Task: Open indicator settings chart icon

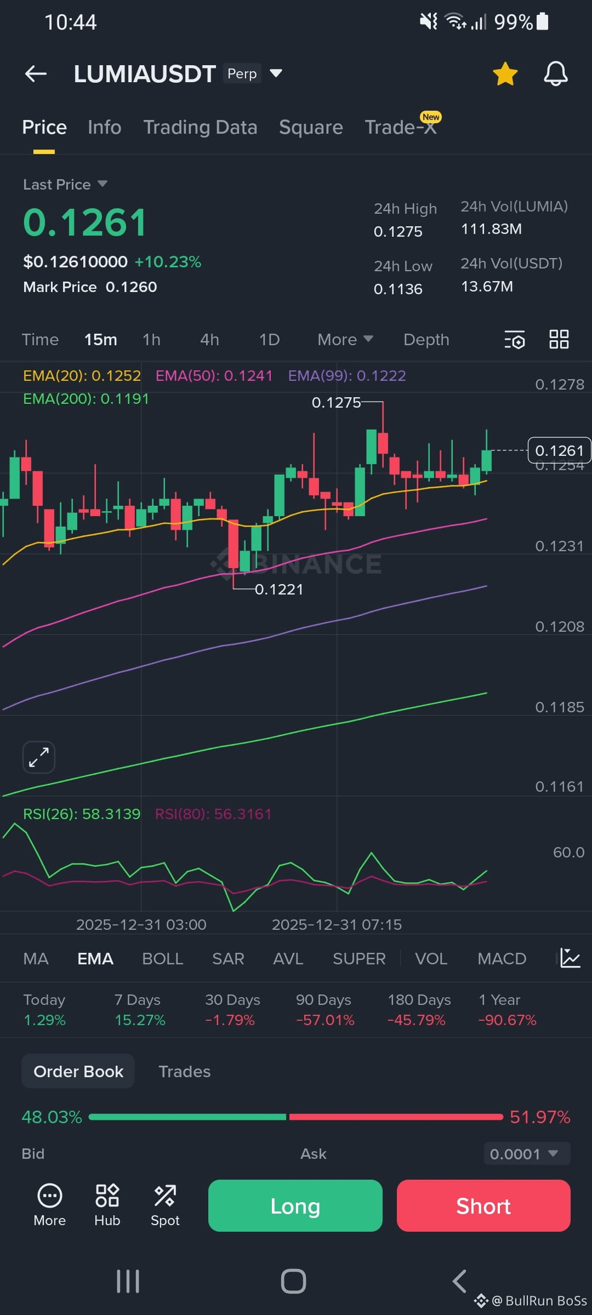Action: point(570,958)
